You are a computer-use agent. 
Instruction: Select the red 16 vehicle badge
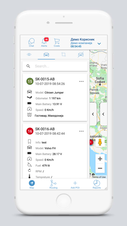[30, 131]
